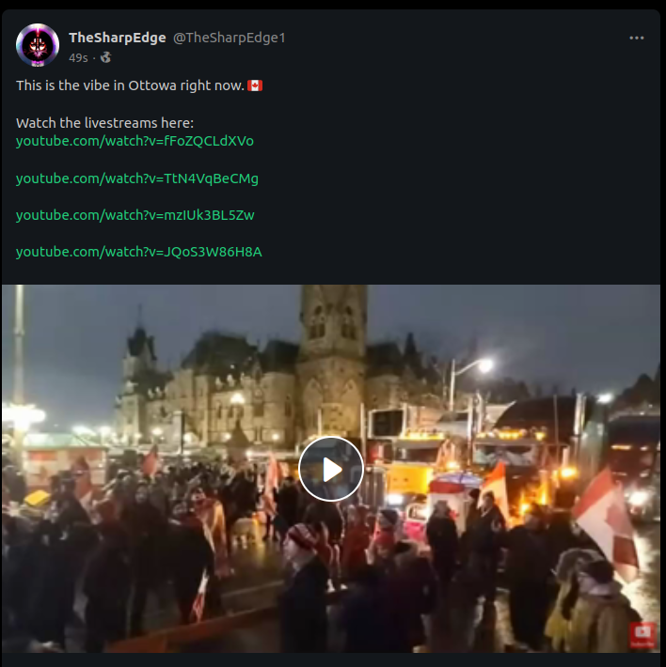Click the globe public-visibility icon

pyautogui.click(x=105, y=57)
